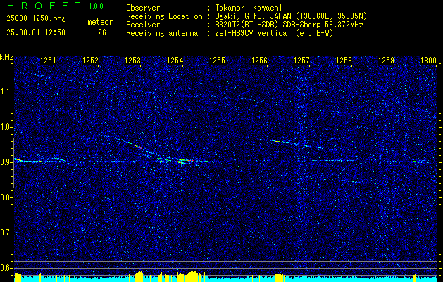Click the Receiving Location label
The image size is (443, 282).
pos(164,16)
